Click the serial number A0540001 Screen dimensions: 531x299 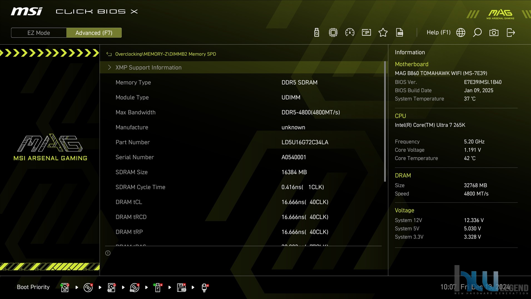click(x=294, y=157)
